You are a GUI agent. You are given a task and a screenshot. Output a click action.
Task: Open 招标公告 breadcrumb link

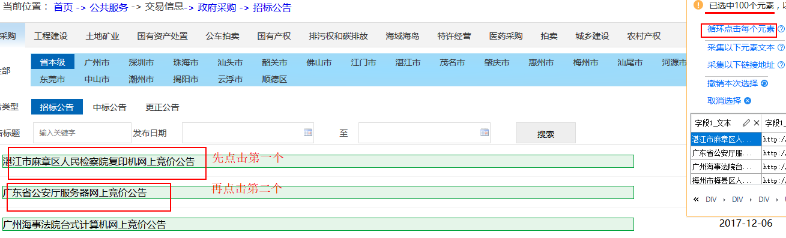click(272, 8)
